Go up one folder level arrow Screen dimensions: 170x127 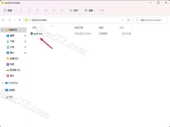point(20,20)
